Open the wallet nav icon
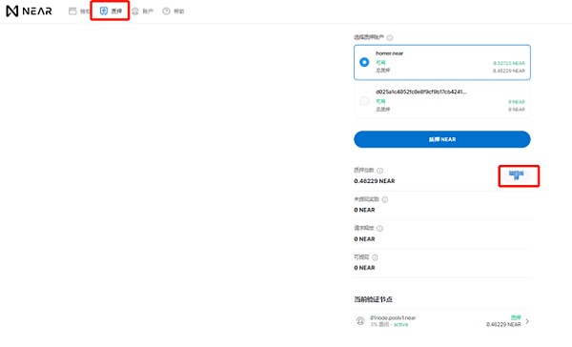 (x=72, y=11)
